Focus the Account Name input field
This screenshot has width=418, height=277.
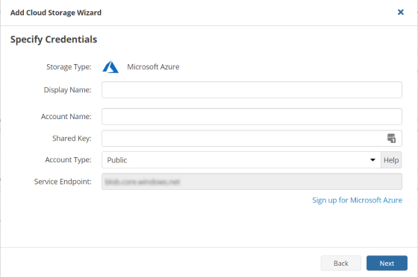tap(252, 116)
